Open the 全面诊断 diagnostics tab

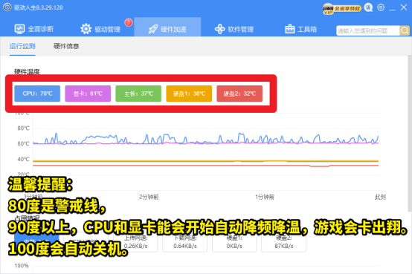34,29
